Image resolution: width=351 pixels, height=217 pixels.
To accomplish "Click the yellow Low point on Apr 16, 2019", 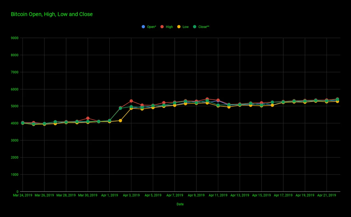I will point(272,105).
